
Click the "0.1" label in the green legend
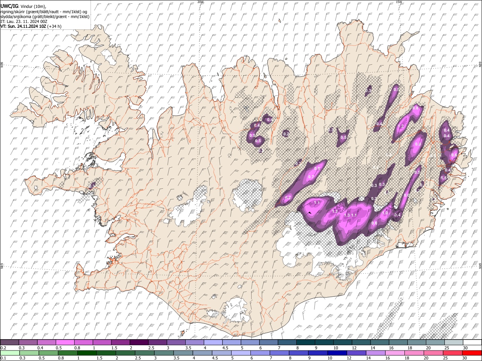[x=3, y=358]
